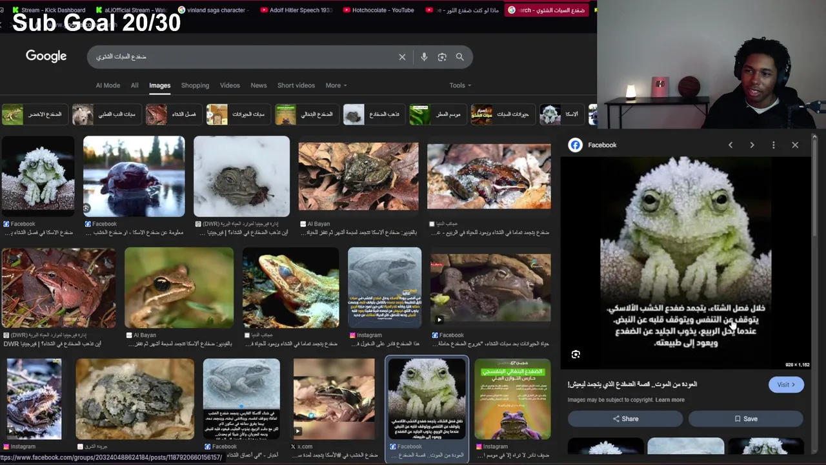Open the x.com frog video thumbnail

(x=334, y=398)
